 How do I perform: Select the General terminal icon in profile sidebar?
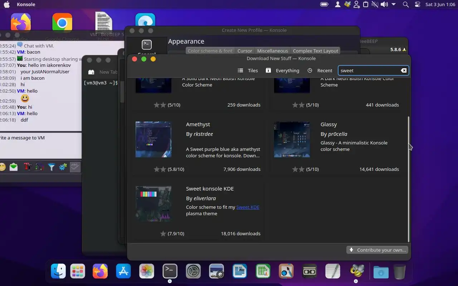click(x=147, y=45)
